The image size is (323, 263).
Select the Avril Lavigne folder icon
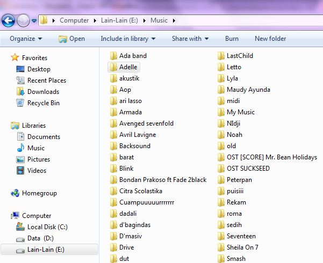113,135
